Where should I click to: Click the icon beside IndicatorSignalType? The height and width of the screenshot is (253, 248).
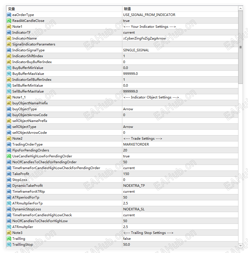(9, 50)
